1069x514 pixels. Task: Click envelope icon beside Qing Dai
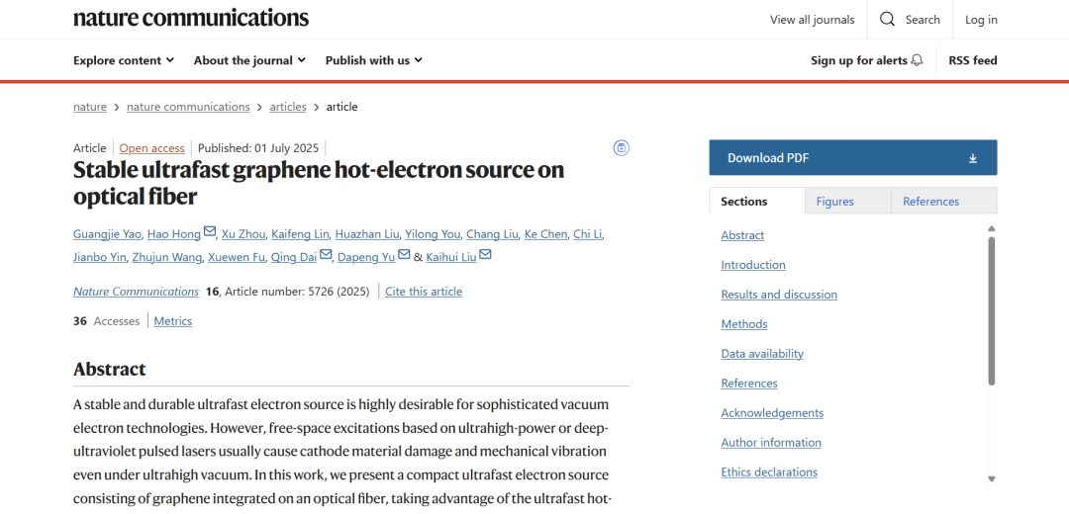click(326, 257)
